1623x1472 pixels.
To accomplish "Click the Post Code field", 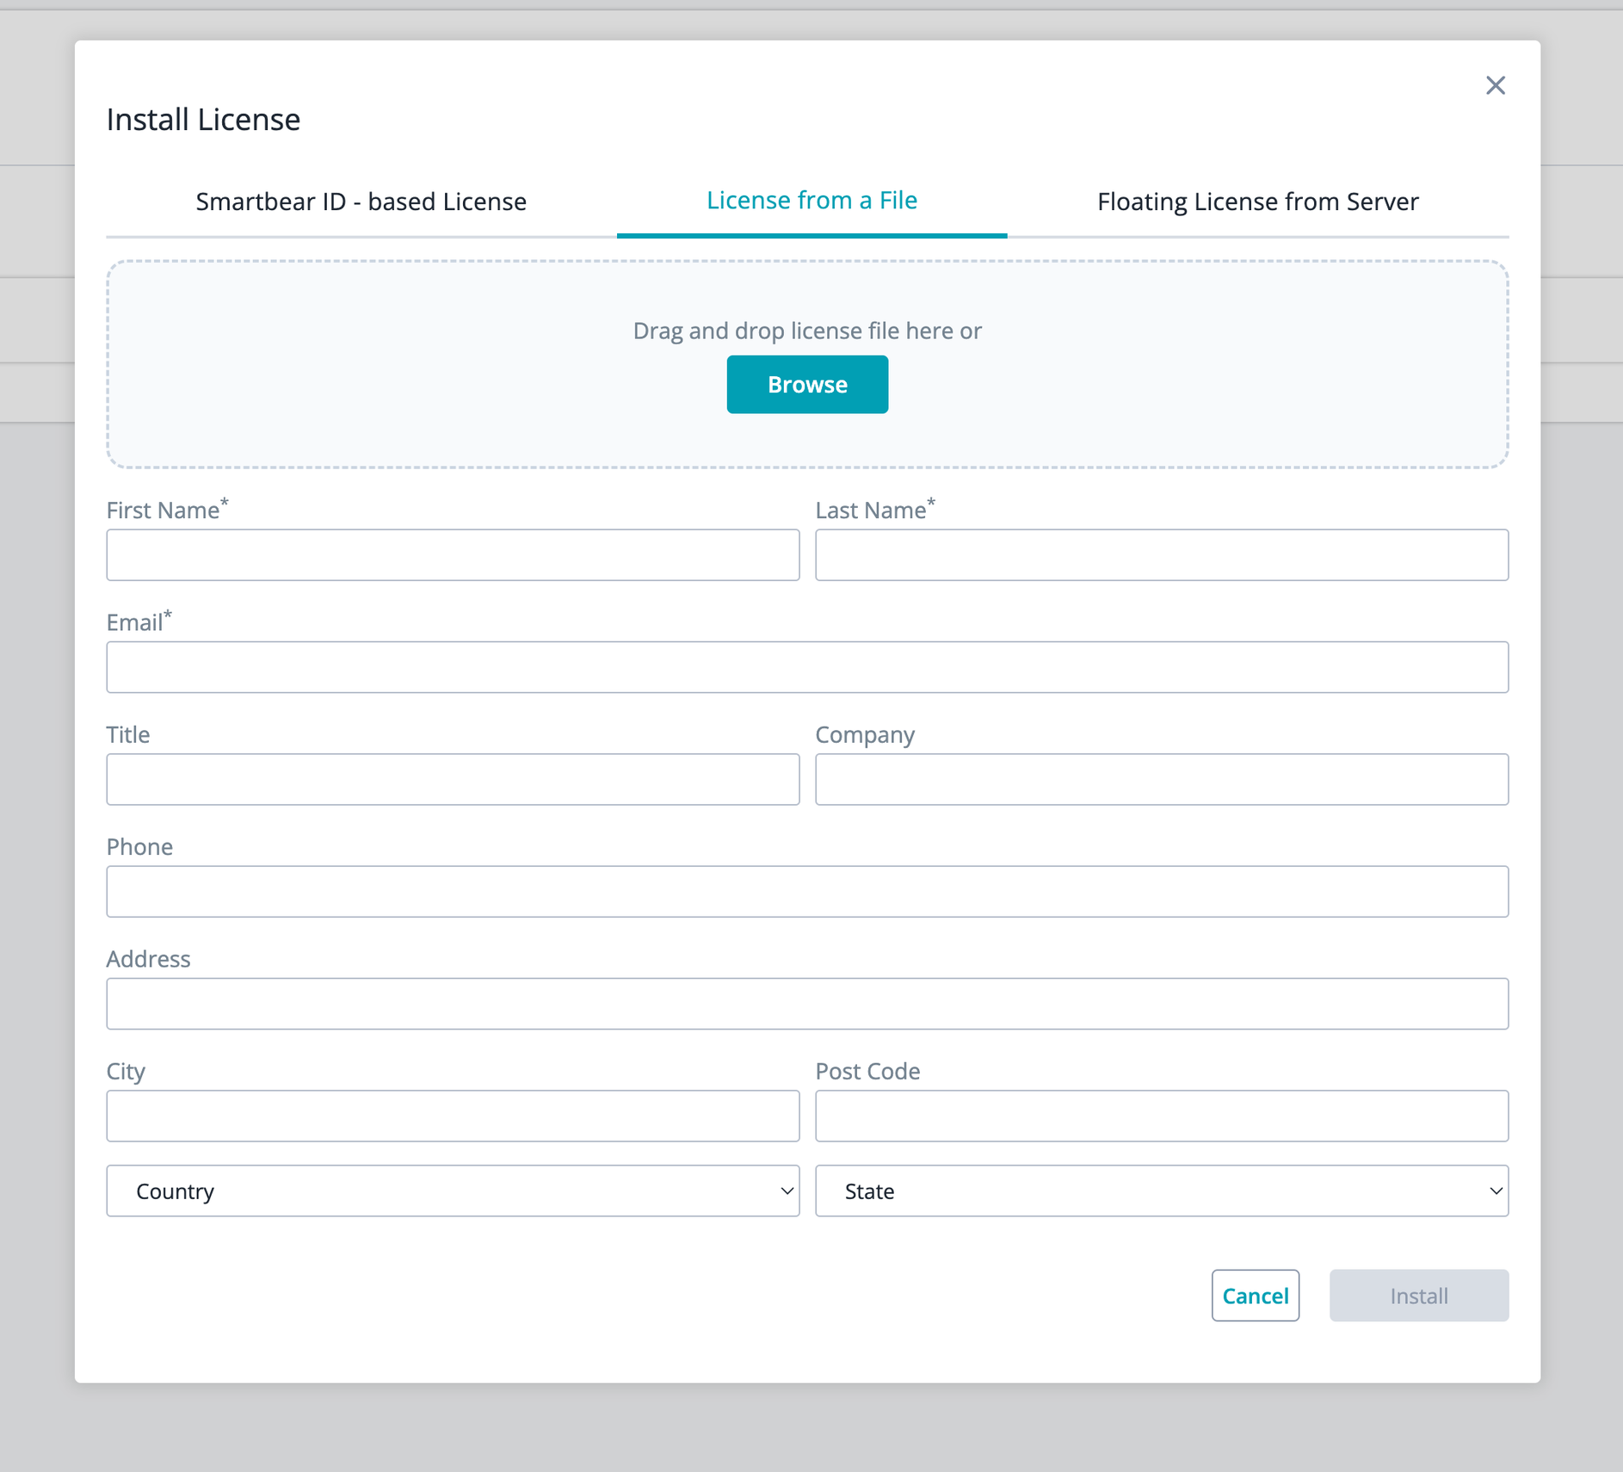I will [1162, 1116].
